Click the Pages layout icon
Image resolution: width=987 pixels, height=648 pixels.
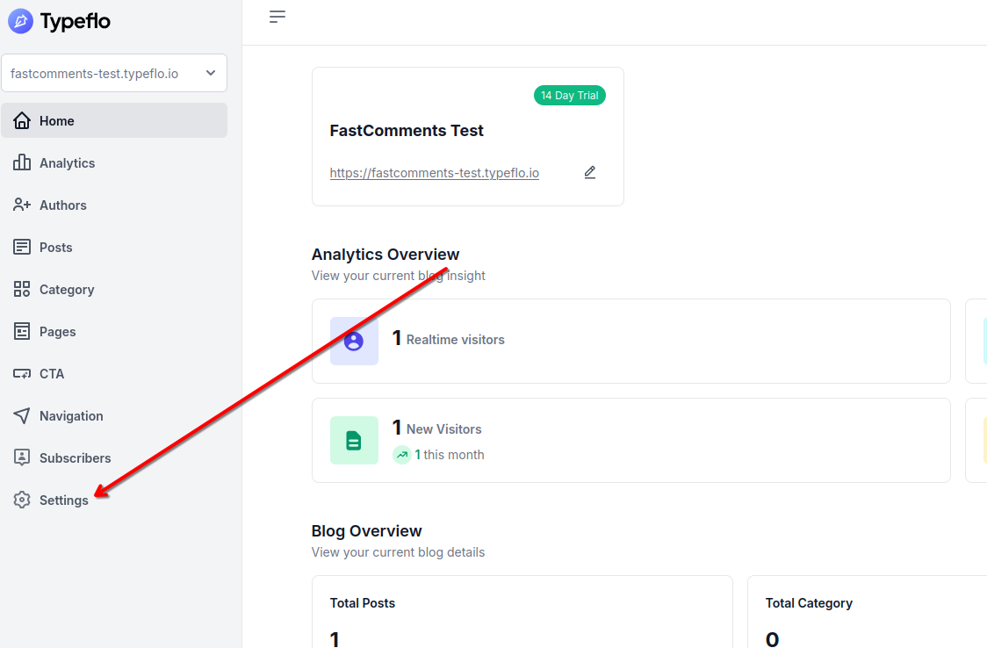coord(22,331)
